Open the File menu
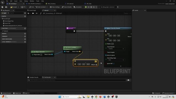This screenshot has height=99, width=176. 7,1
